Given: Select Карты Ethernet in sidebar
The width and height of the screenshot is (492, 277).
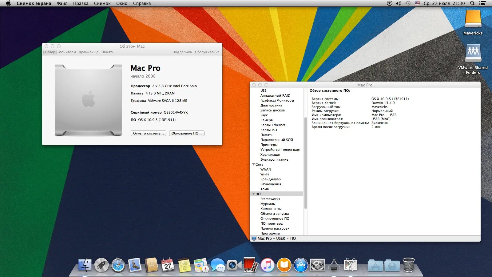Looking at the screenshot, I should coord(273,125).
